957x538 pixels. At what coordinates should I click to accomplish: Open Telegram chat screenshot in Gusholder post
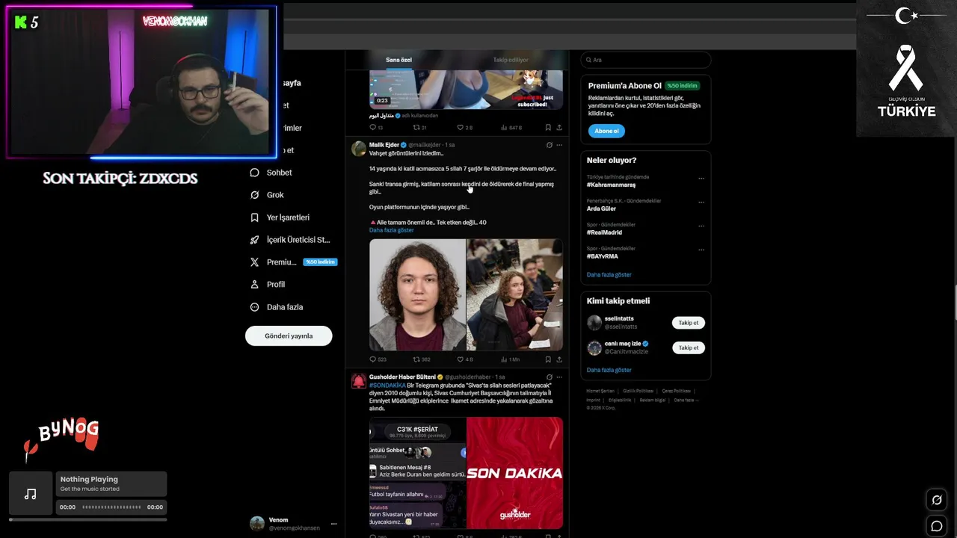click(x=417, y=473)
